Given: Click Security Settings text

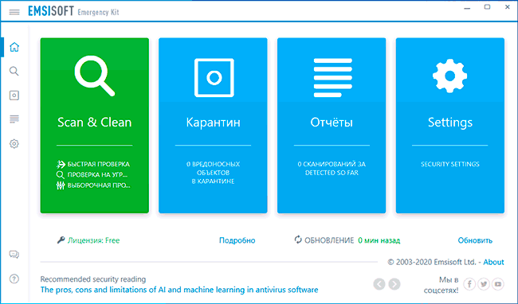Looking at the screenshot, I should (450, 164).
